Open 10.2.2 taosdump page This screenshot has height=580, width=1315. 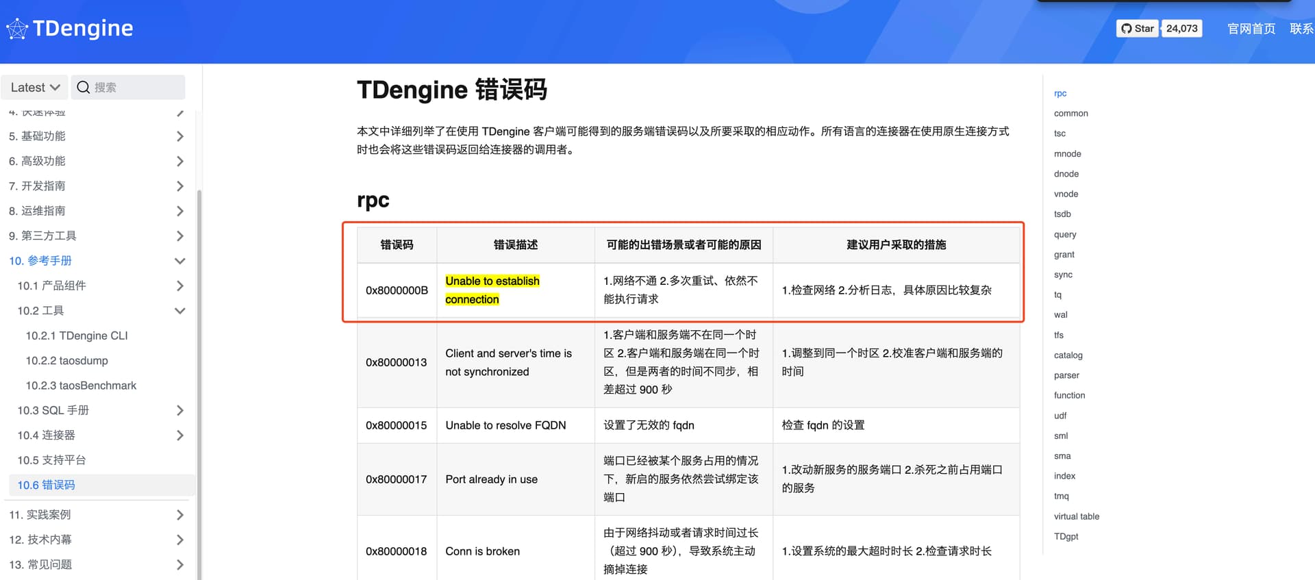coord(67,361)
